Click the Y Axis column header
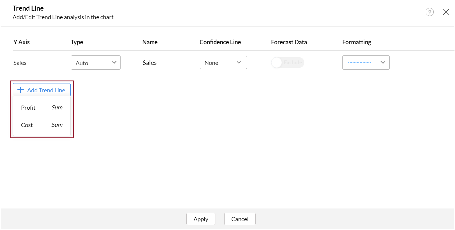 (22, 42)
